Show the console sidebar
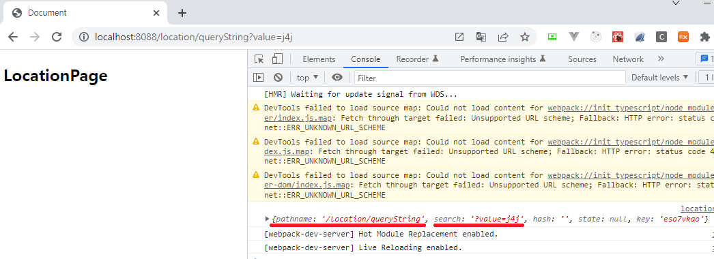 (x=259, y=78)
